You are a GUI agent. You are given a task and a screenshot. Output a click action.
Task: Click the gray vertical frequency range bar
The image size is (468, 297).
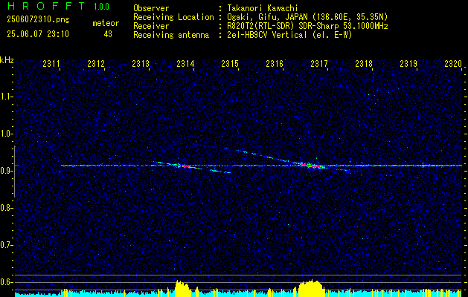[x=15, y=172]
